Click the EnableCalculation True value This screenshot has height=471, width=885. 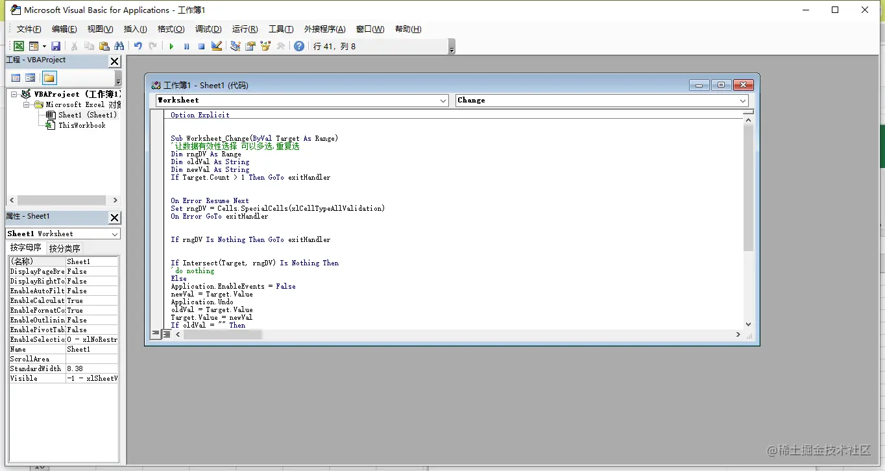click(x=91, y=300)
